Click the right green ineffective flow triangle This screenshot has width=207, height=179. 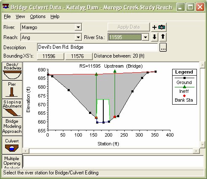point(115,71)
